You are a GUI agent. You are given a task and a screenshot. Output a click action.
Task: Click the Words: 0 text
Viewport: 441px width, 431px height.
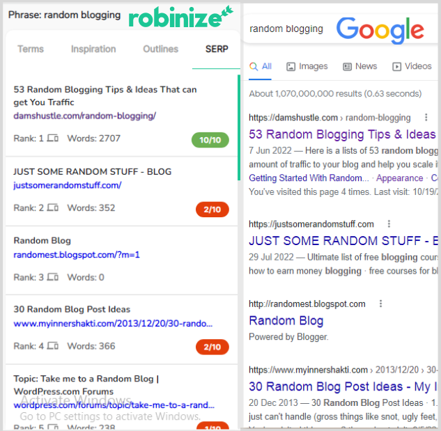tap(86, 277)
